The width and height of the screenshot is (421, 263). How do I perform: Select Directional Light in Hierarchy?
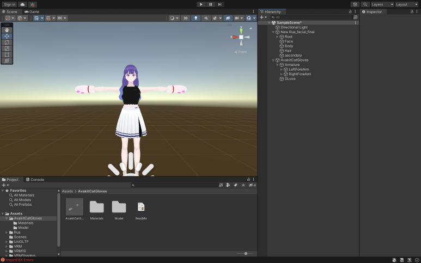tap(294, 27)
